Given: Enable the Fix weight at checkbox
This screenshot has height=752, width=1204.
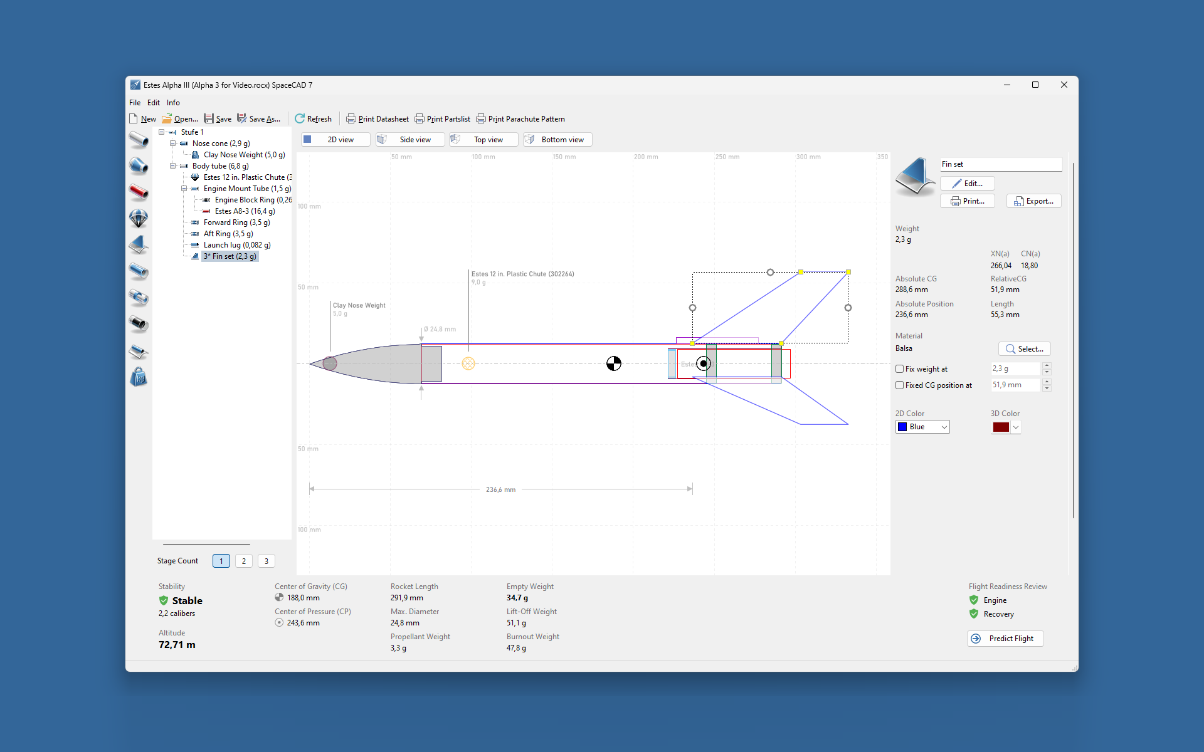Looking at the screenshot, I should click(900, 369).
